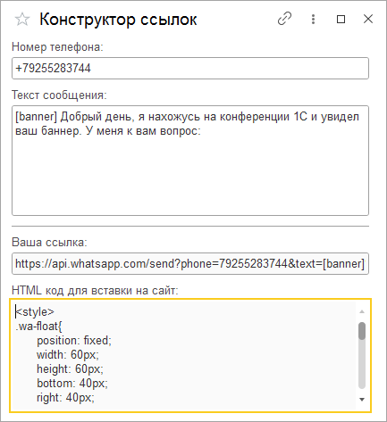Copy link to this form via chain icon
Viewport: 387px width, 422px height.
pyautogui.click(x=284, y=19)
